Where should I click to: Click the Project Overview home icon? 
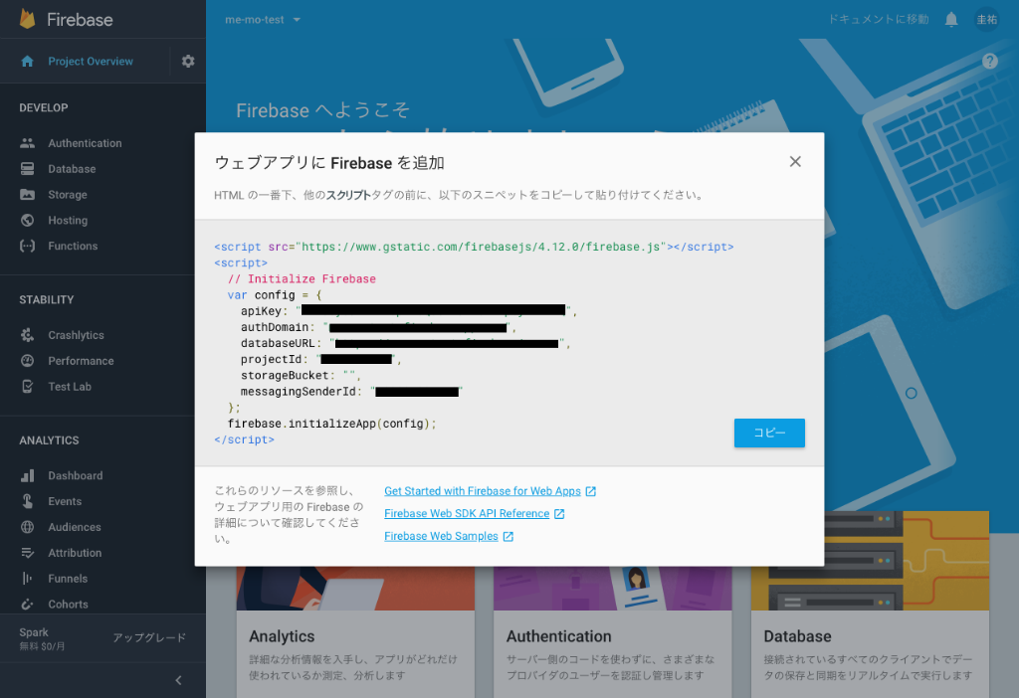tap(27, 61)
